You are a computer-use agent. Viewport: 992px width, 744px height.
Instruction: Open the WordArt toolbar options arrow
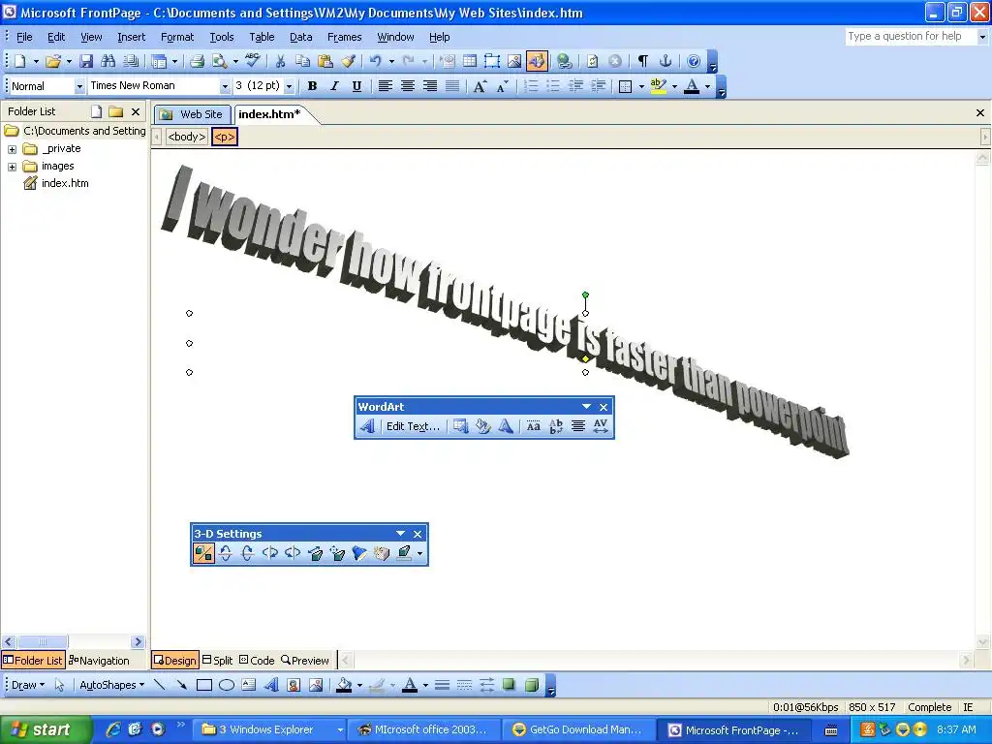click(x=586, y=407)
